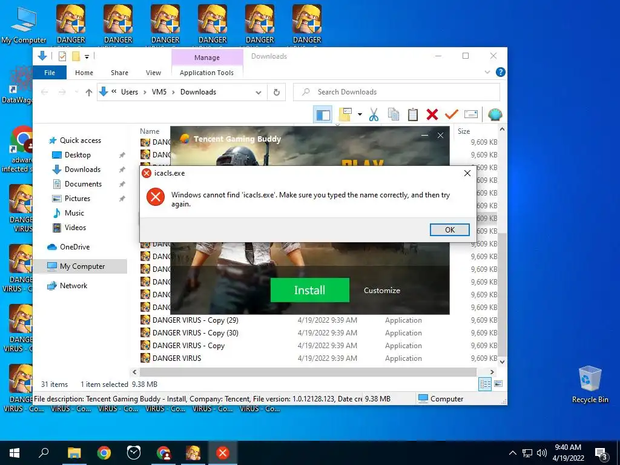620x465 pixels.
Task: Switch to Details view in status bar
Action: click(485, 384)
